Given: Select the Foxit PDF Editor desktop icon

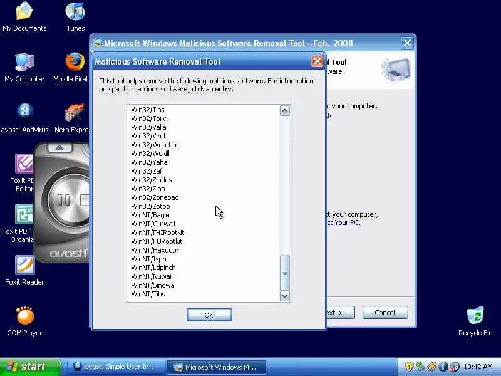Looking at the screenshot, I should pyautogui.click(x=23, y=173).
